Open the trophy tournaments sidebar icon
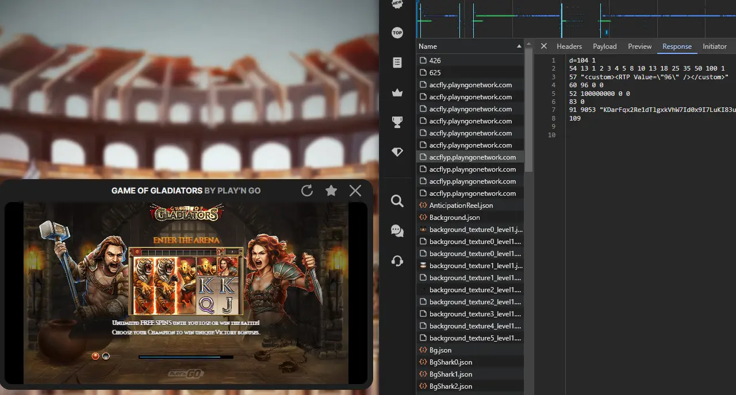The height and width of the screenshot is (395, 736). pos(397,122)
